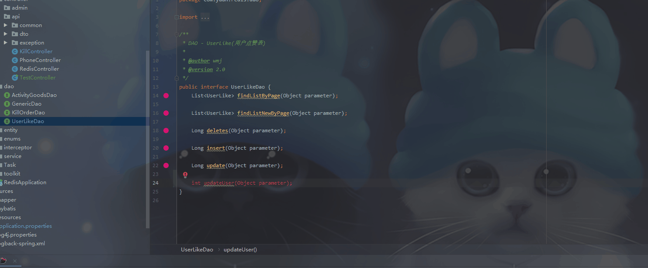The height and width of the screenshot is (268, 648).
Task: Open PhoneController in the project tree
Action: click(x=40, y=60)
